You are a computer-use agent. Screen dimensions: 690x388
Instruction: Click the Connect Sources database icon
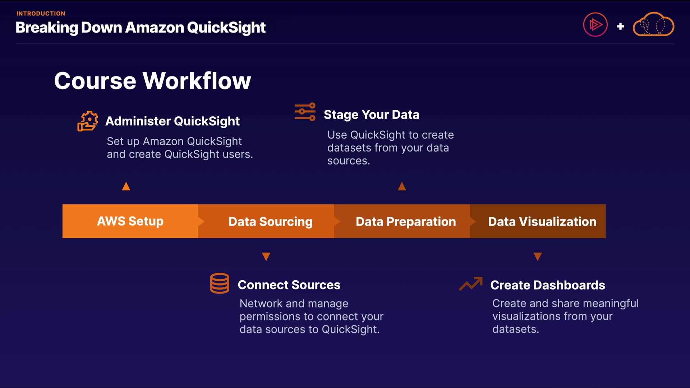click(x=220, y=283)
